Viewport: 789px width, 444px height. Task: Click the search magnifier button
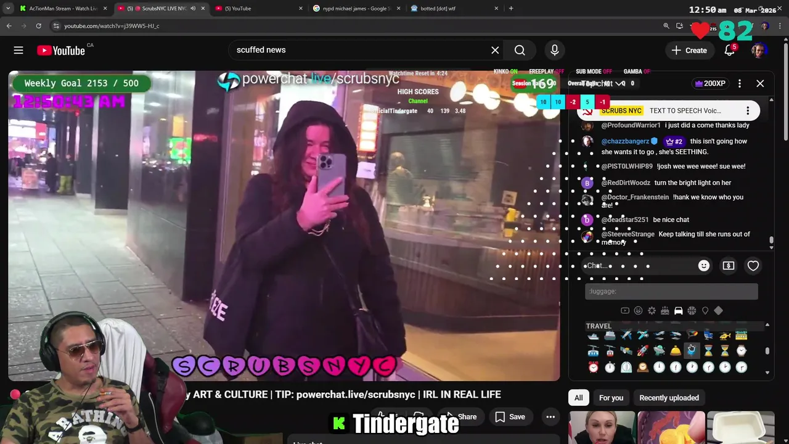520,50
